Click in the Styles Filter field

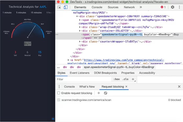click(x=83, y=79)
